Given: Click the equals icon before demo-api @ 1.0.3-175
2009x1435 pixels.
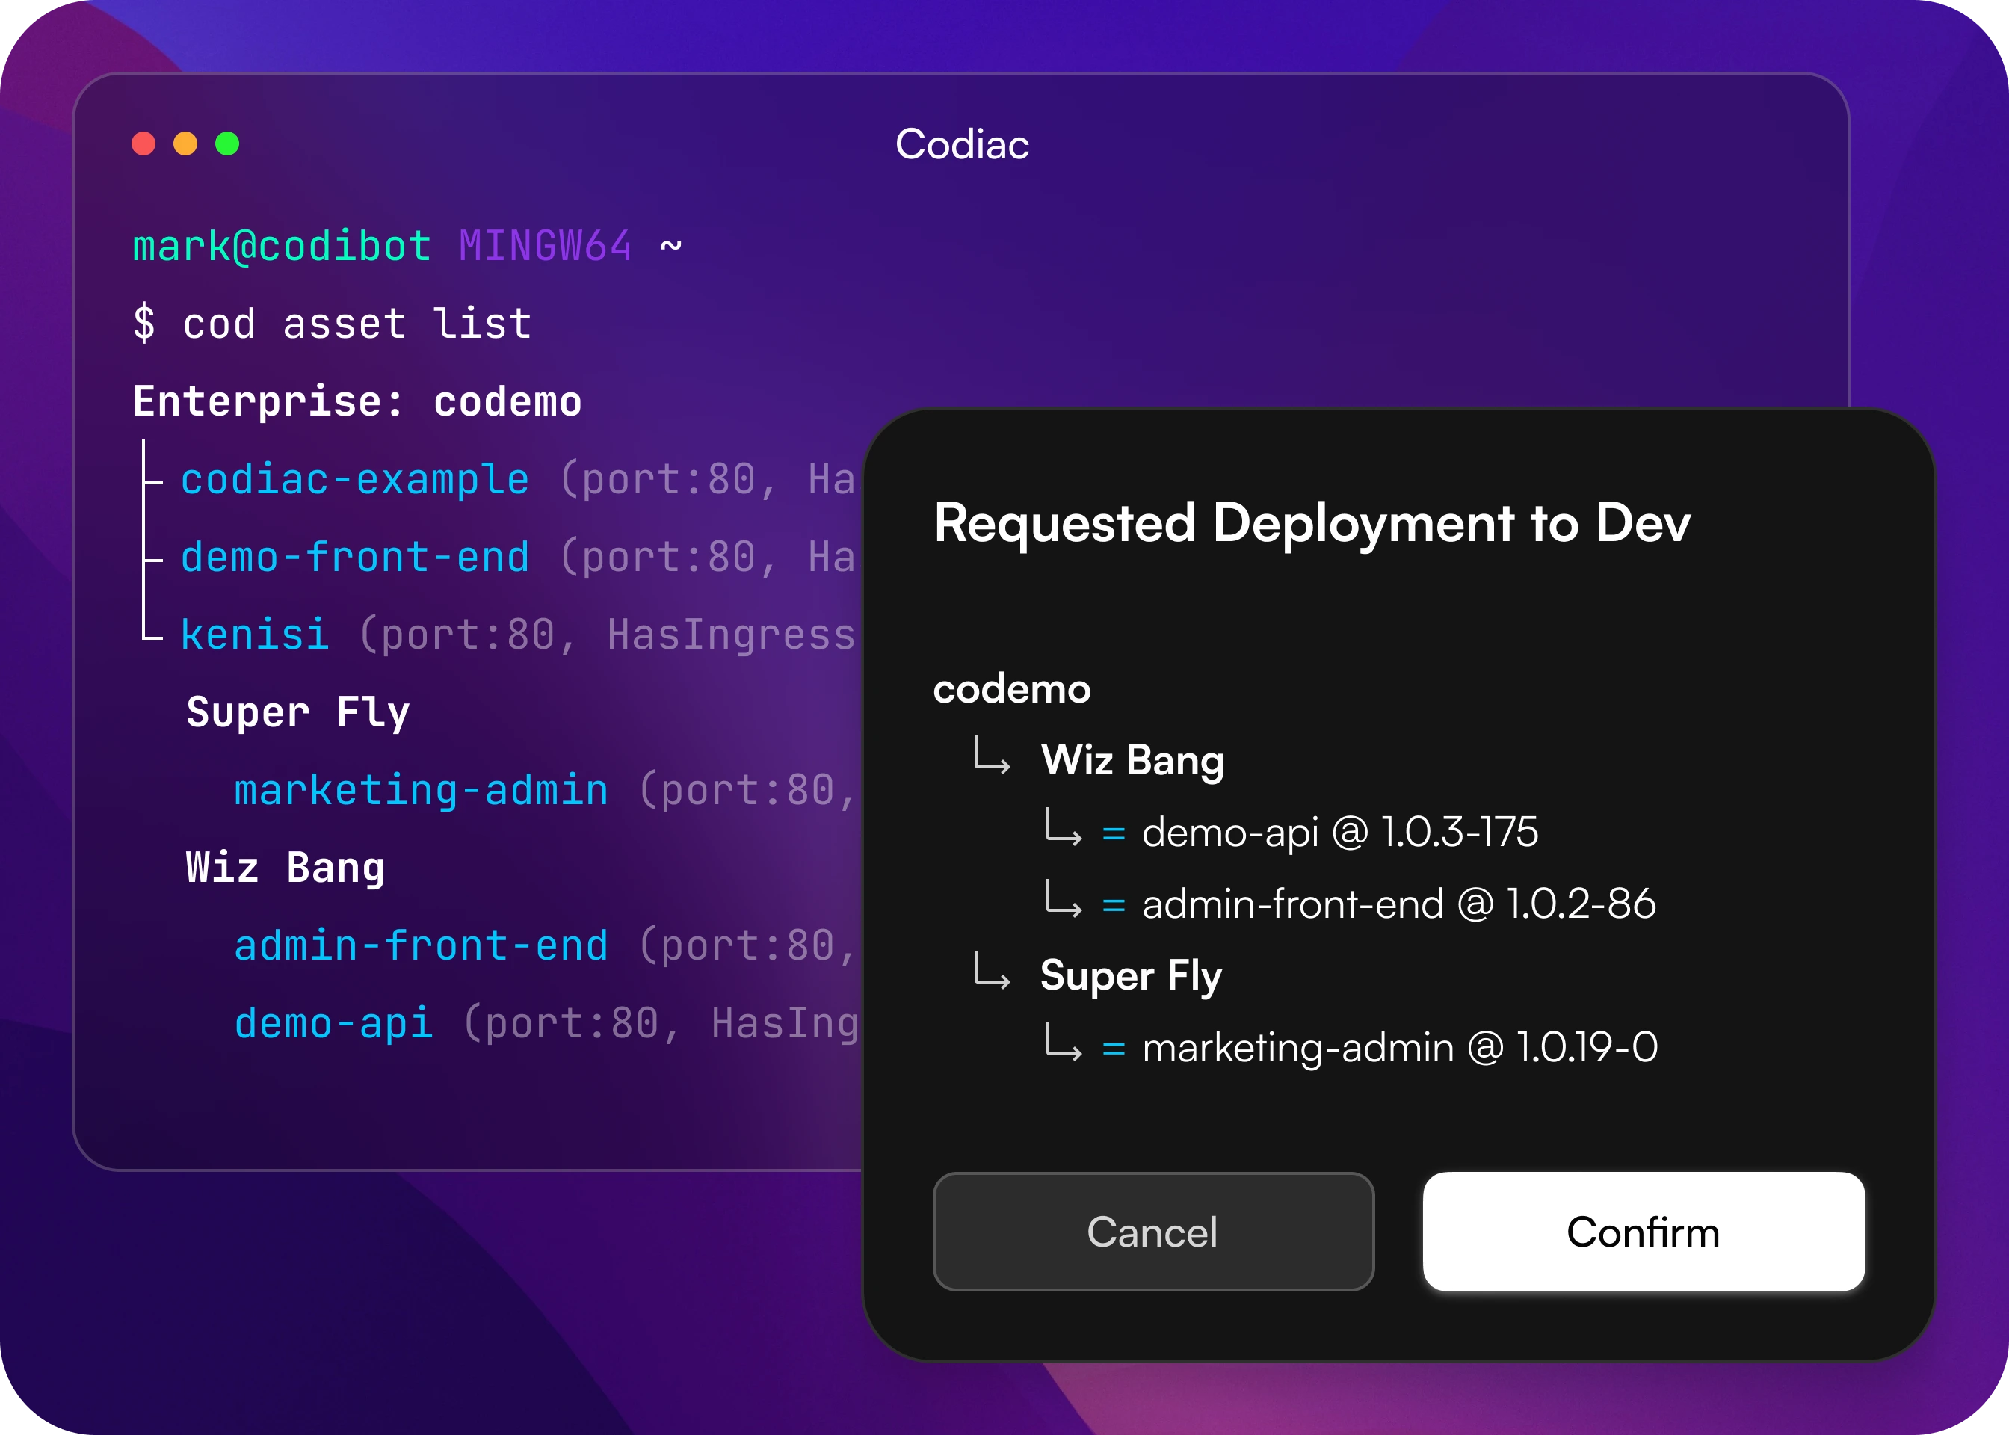Looking at the screenshot, I should click(1113, 833).
